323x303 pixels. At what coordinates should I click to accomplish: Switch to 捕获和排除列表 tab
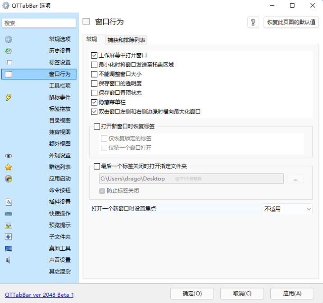[x=126, y=40]
